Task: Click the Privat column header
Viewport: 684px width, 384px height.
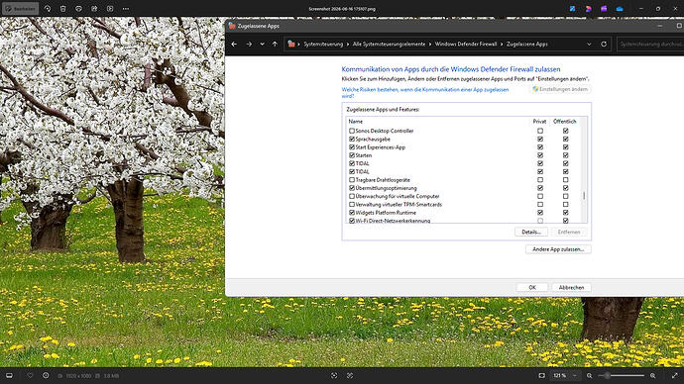Action: pos(539,122)
